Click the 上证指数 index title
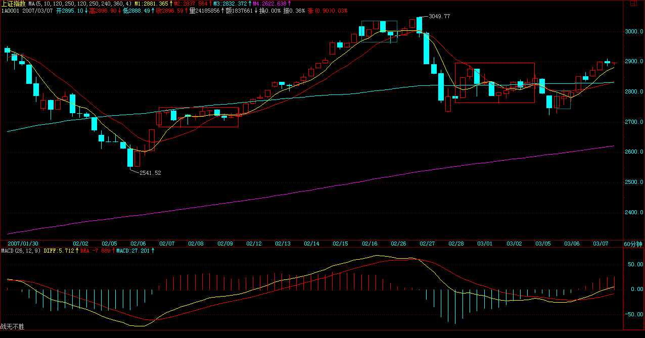 pos(13,4)
